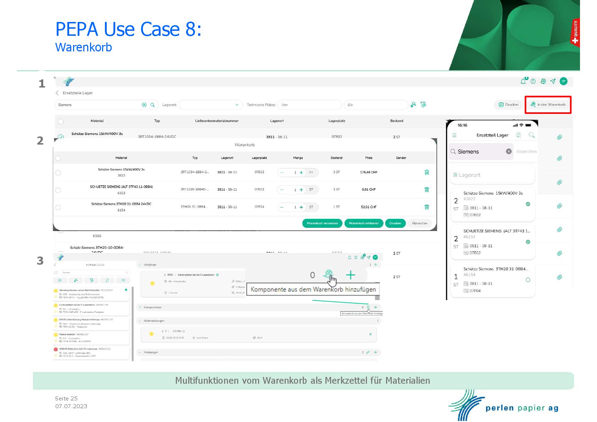This screenshot has height=422, width=597.
Task: Clear the Siemens search in desktop filter bar
Action: coord(144,105)
